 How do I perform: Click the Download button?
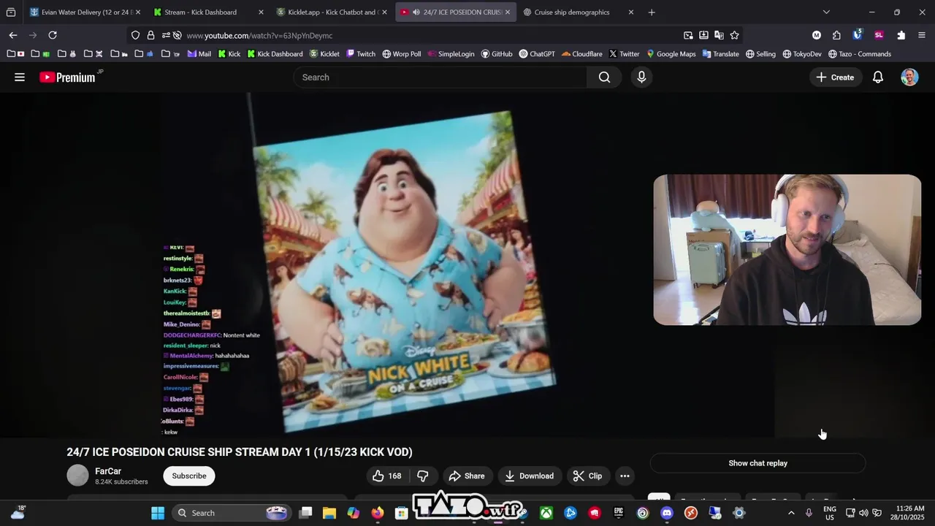[x=530, y=476]
